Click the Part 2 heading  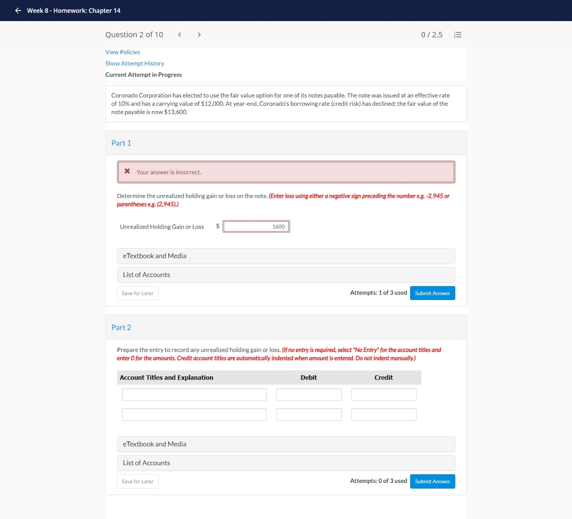coord(121,328)
